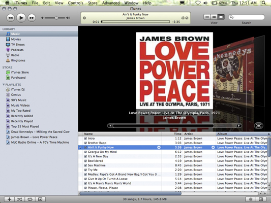Uncheck It's A New Day checkbox

coord(85,156)
